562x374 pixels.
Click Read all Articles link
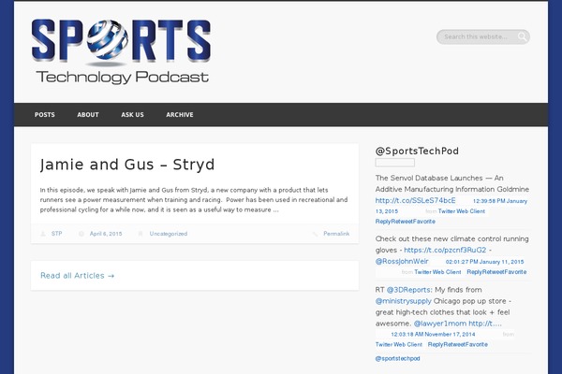(x=78, y=276)
